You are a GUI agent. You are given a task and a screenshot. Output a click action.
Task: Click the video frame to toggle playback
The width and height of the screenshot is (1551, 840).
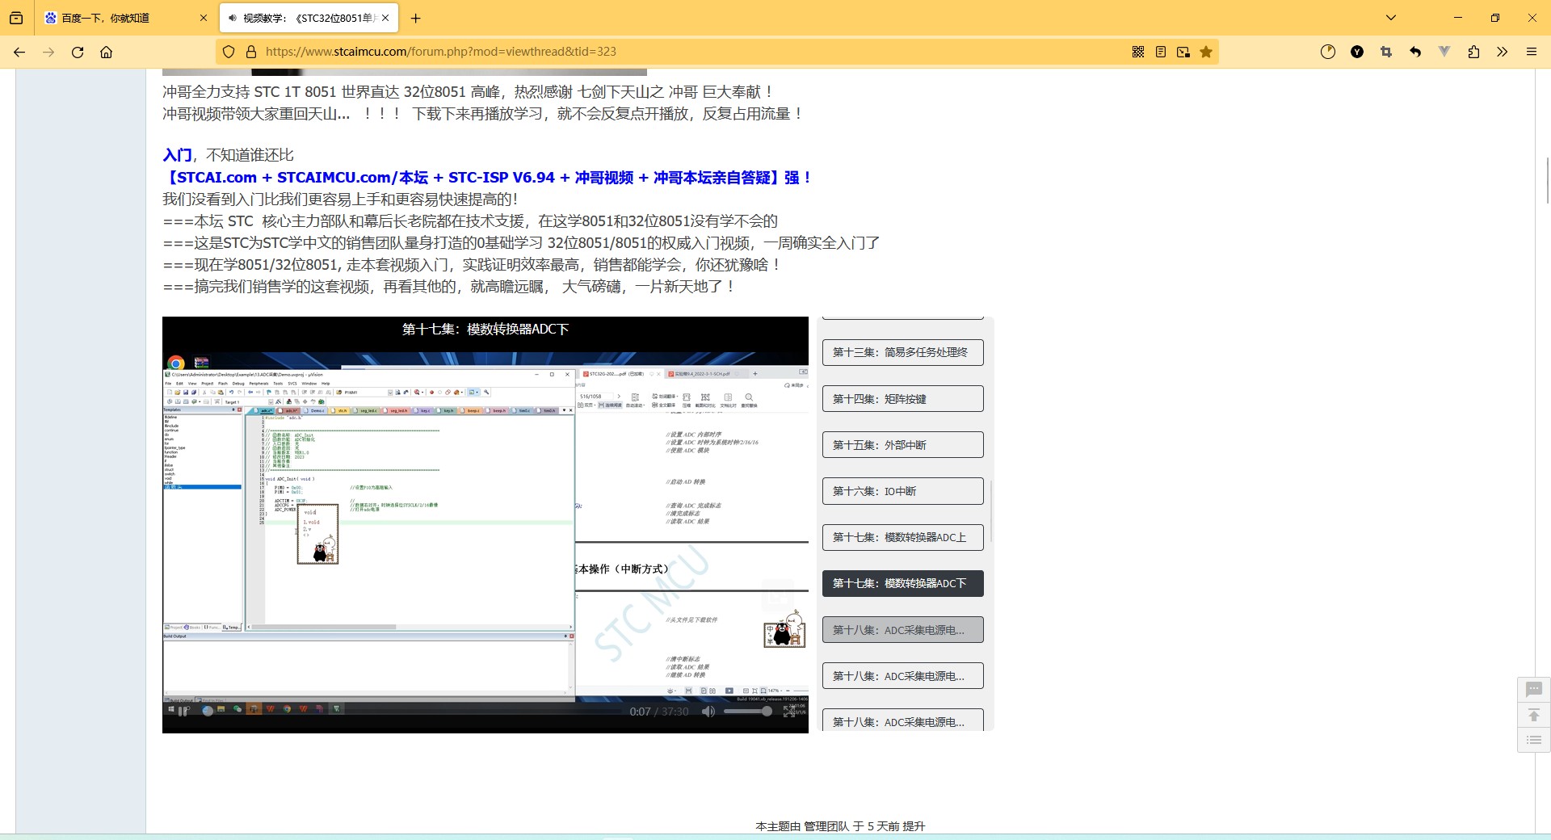coord(485,525)
